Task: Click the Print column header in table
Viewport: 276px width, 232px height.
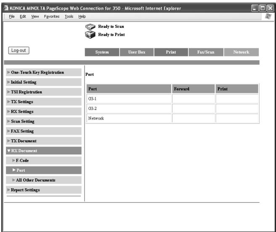Action: tap(237, 89)
